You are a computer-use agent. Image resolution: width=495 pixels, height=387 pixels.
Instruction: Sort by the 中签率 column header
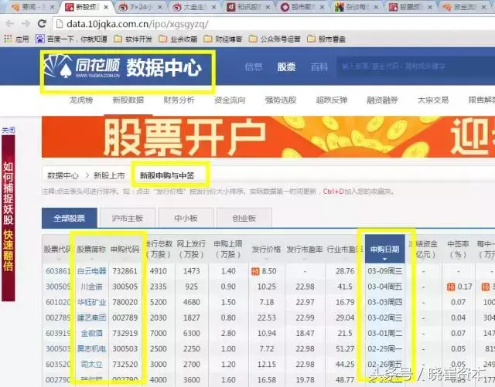tap(458, 250)
